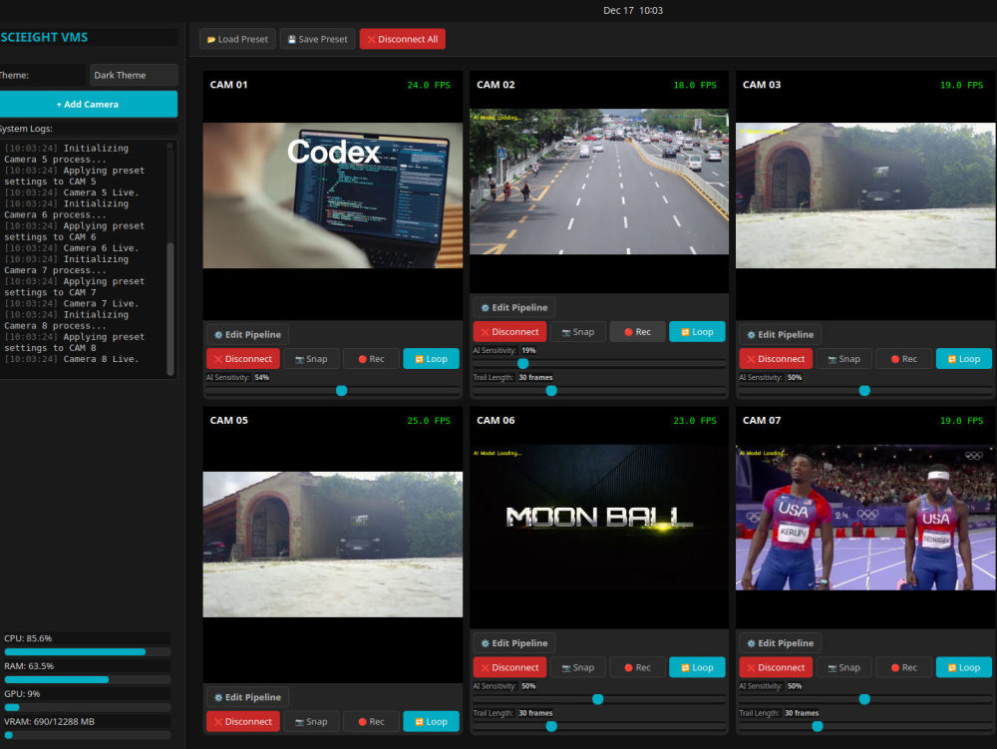Take a snapshot of CAM 01

(x=311, y=359)
